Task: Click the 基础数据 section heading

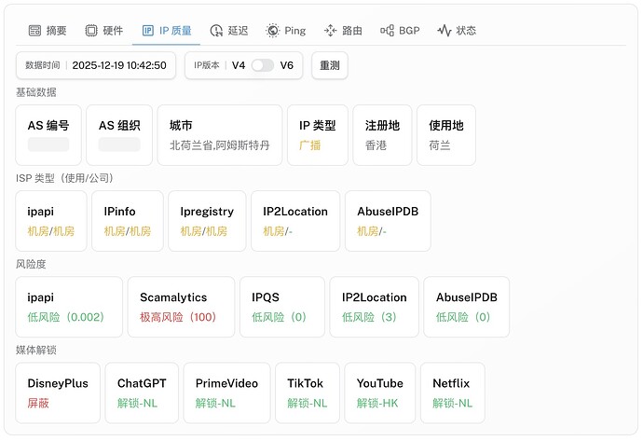Action: (36, 92)
